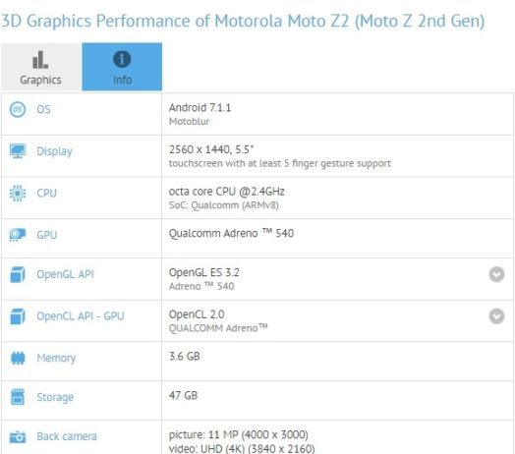The image size is (515, 454).
Task: Expand the OpenGL ES 3.2 details
Action: [x=496, y=274]
